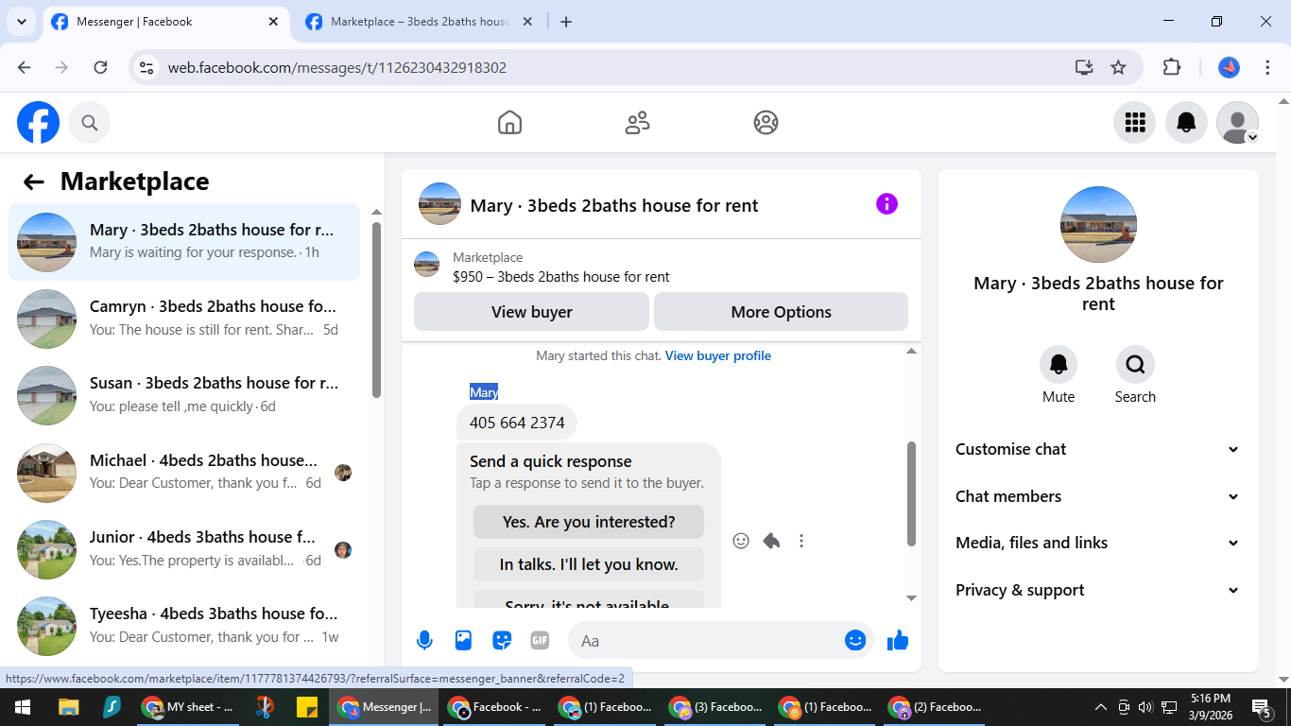Go back using Marketplace back arrow
Viewport: 1291px width, 726px height.
click(x=34, y=182)
